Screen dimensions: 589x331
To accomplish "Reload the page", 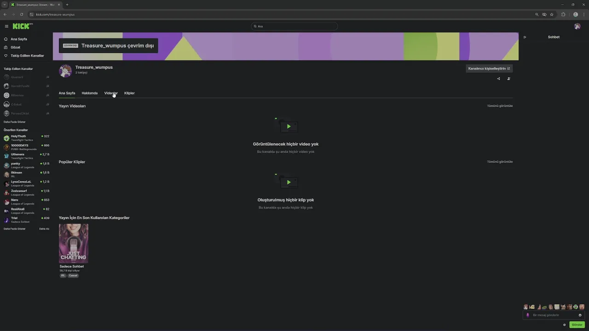I will pos(21,14).
